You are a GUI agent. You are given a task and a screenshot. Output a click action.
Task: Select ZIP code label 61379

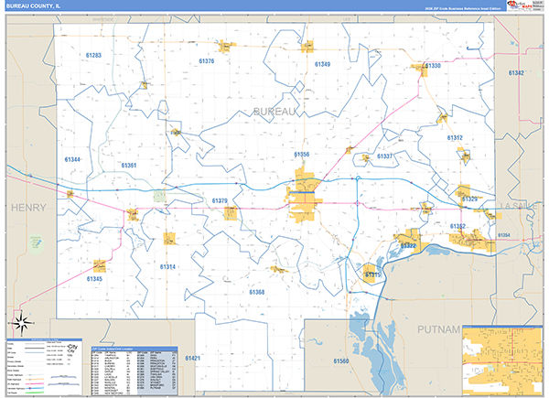click(x=220, y=200)
